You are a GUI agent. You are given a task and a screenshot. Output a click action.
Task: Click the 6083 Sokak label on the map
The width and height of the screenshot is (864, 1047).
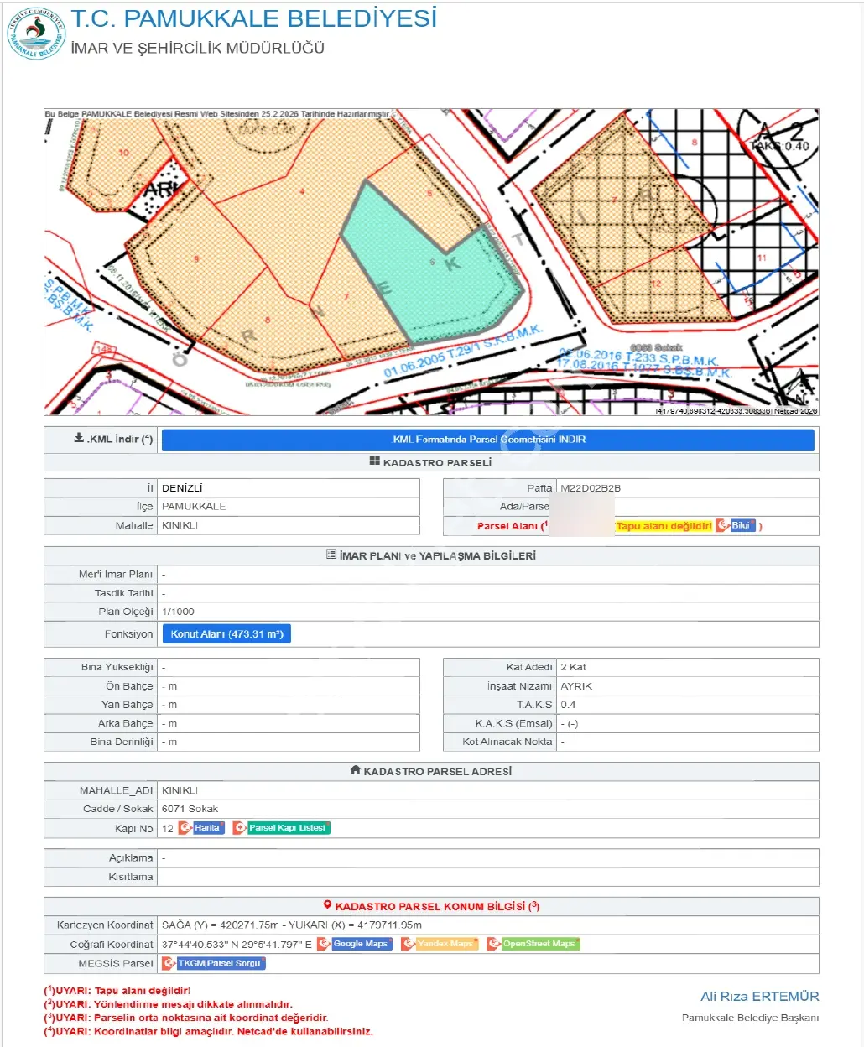coord(656,347)
